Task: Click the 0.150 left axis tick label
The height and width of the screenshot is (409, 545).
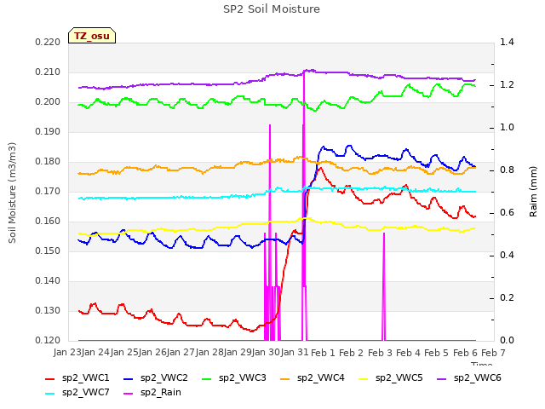Action: (x=48, y=251)
